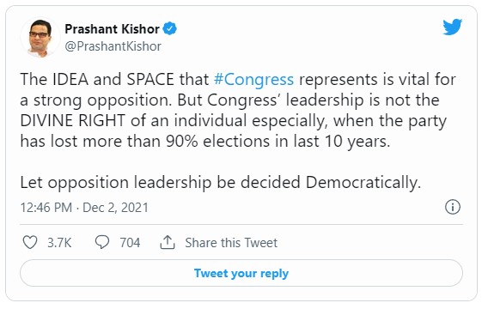Click the 3.7K likes count

click(x=59, y=242)
